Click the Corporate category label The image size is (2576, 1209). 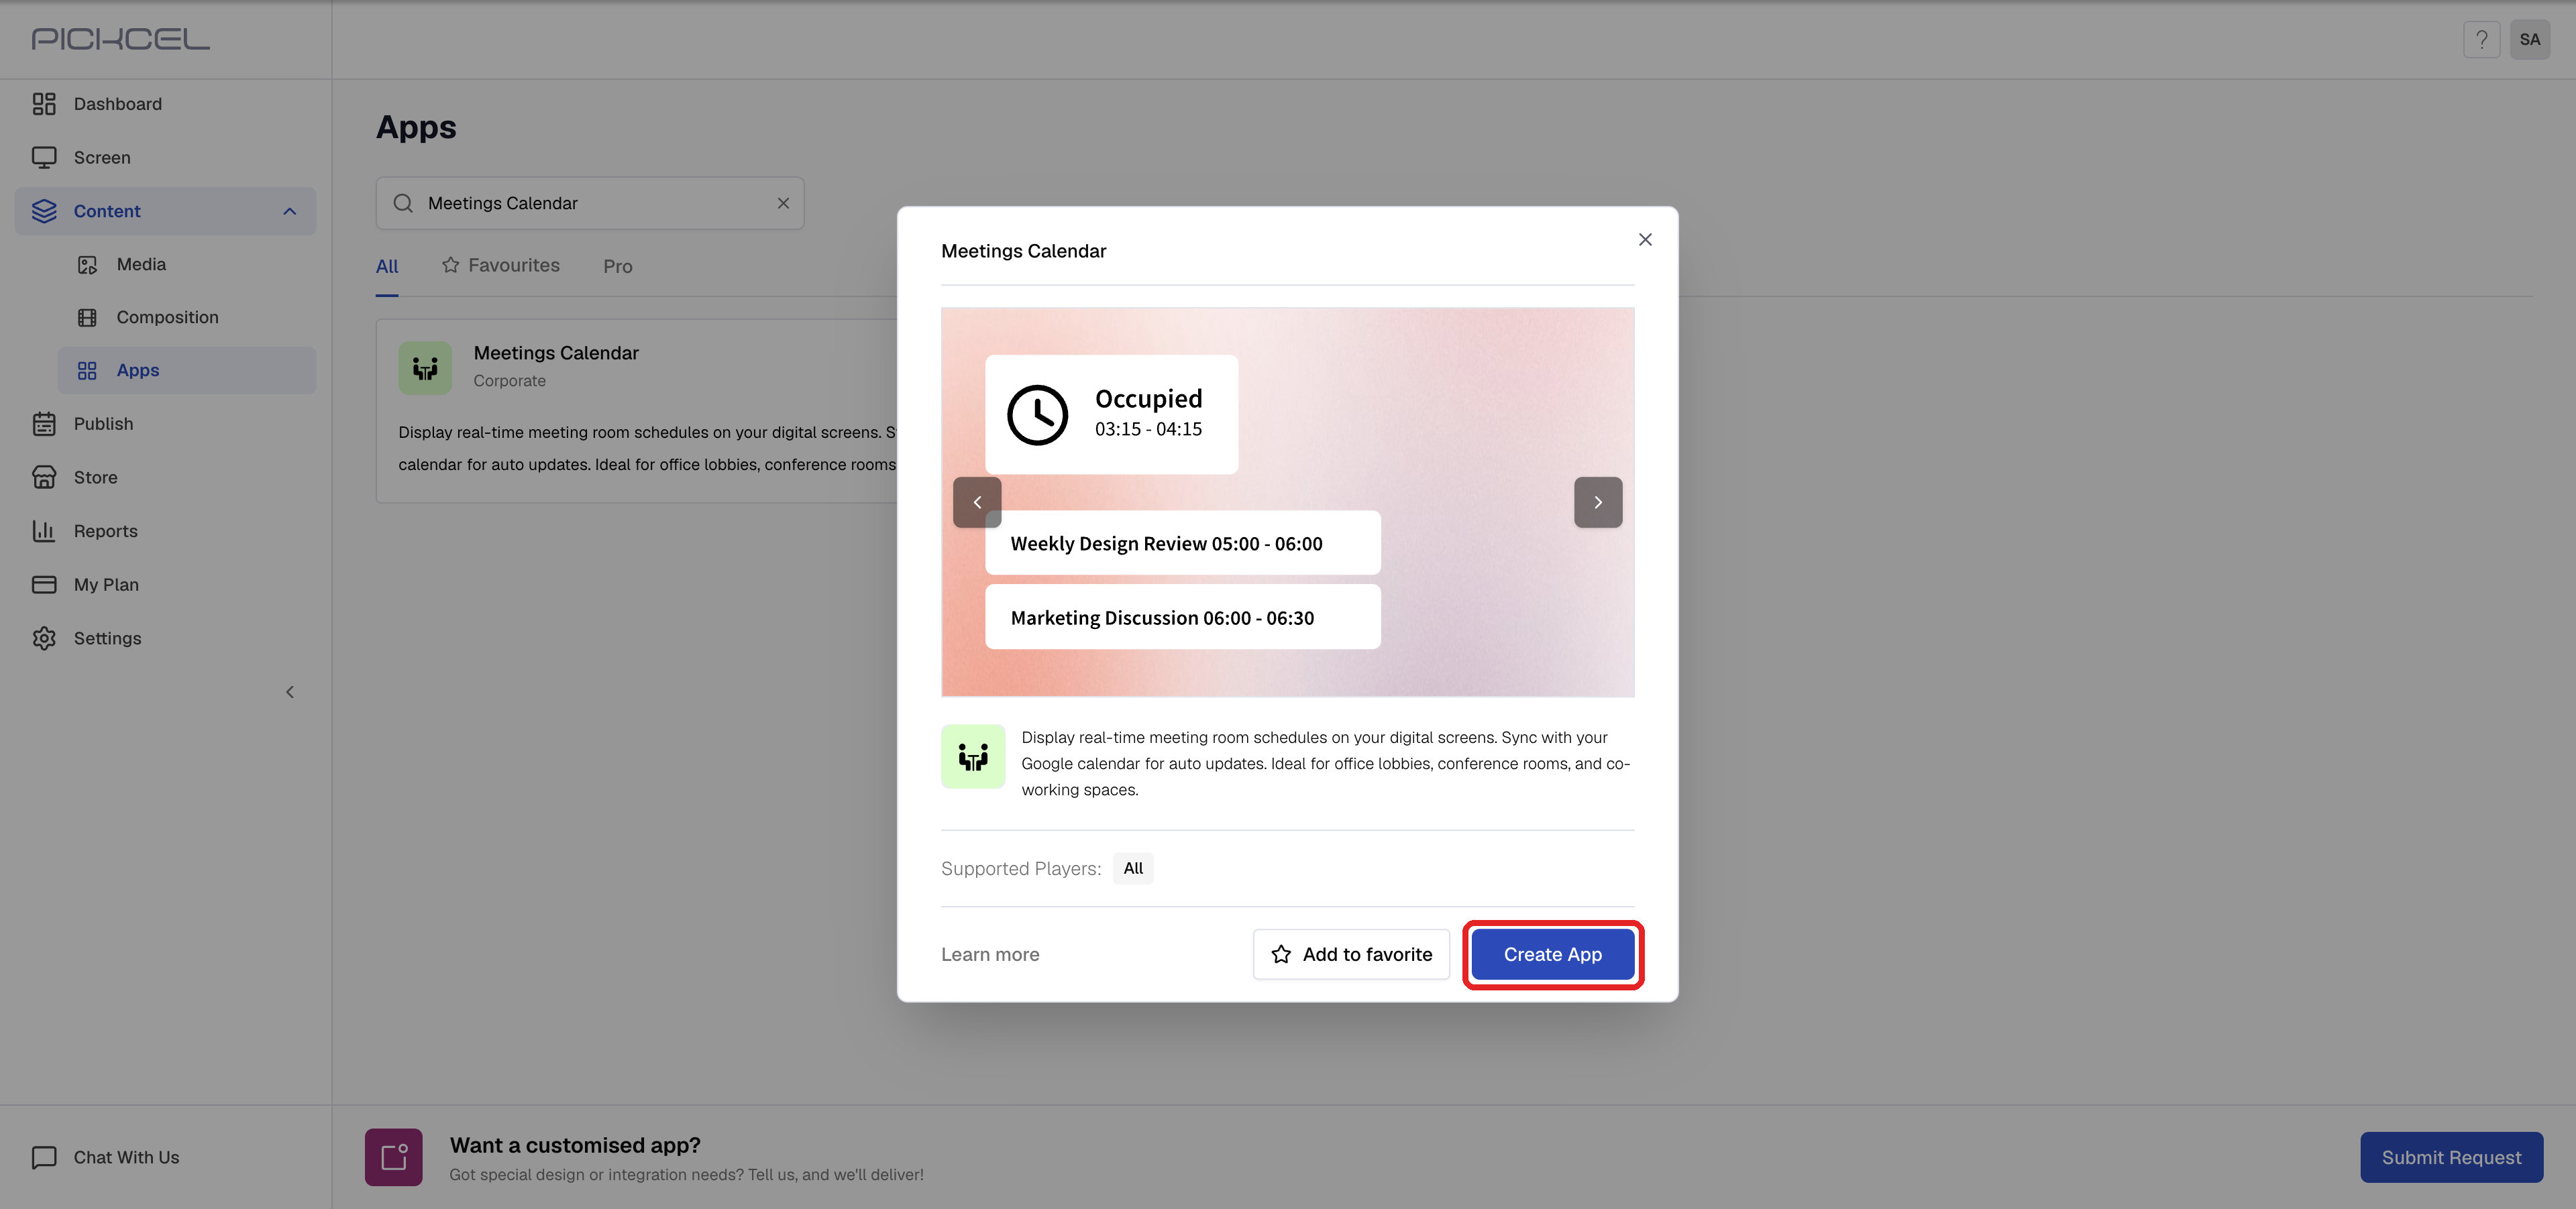pyautogui.click(x=510, y=381)
